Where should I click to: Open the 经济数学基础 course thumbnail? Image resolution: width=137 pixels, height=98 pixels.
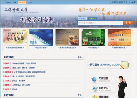[41, 38]
